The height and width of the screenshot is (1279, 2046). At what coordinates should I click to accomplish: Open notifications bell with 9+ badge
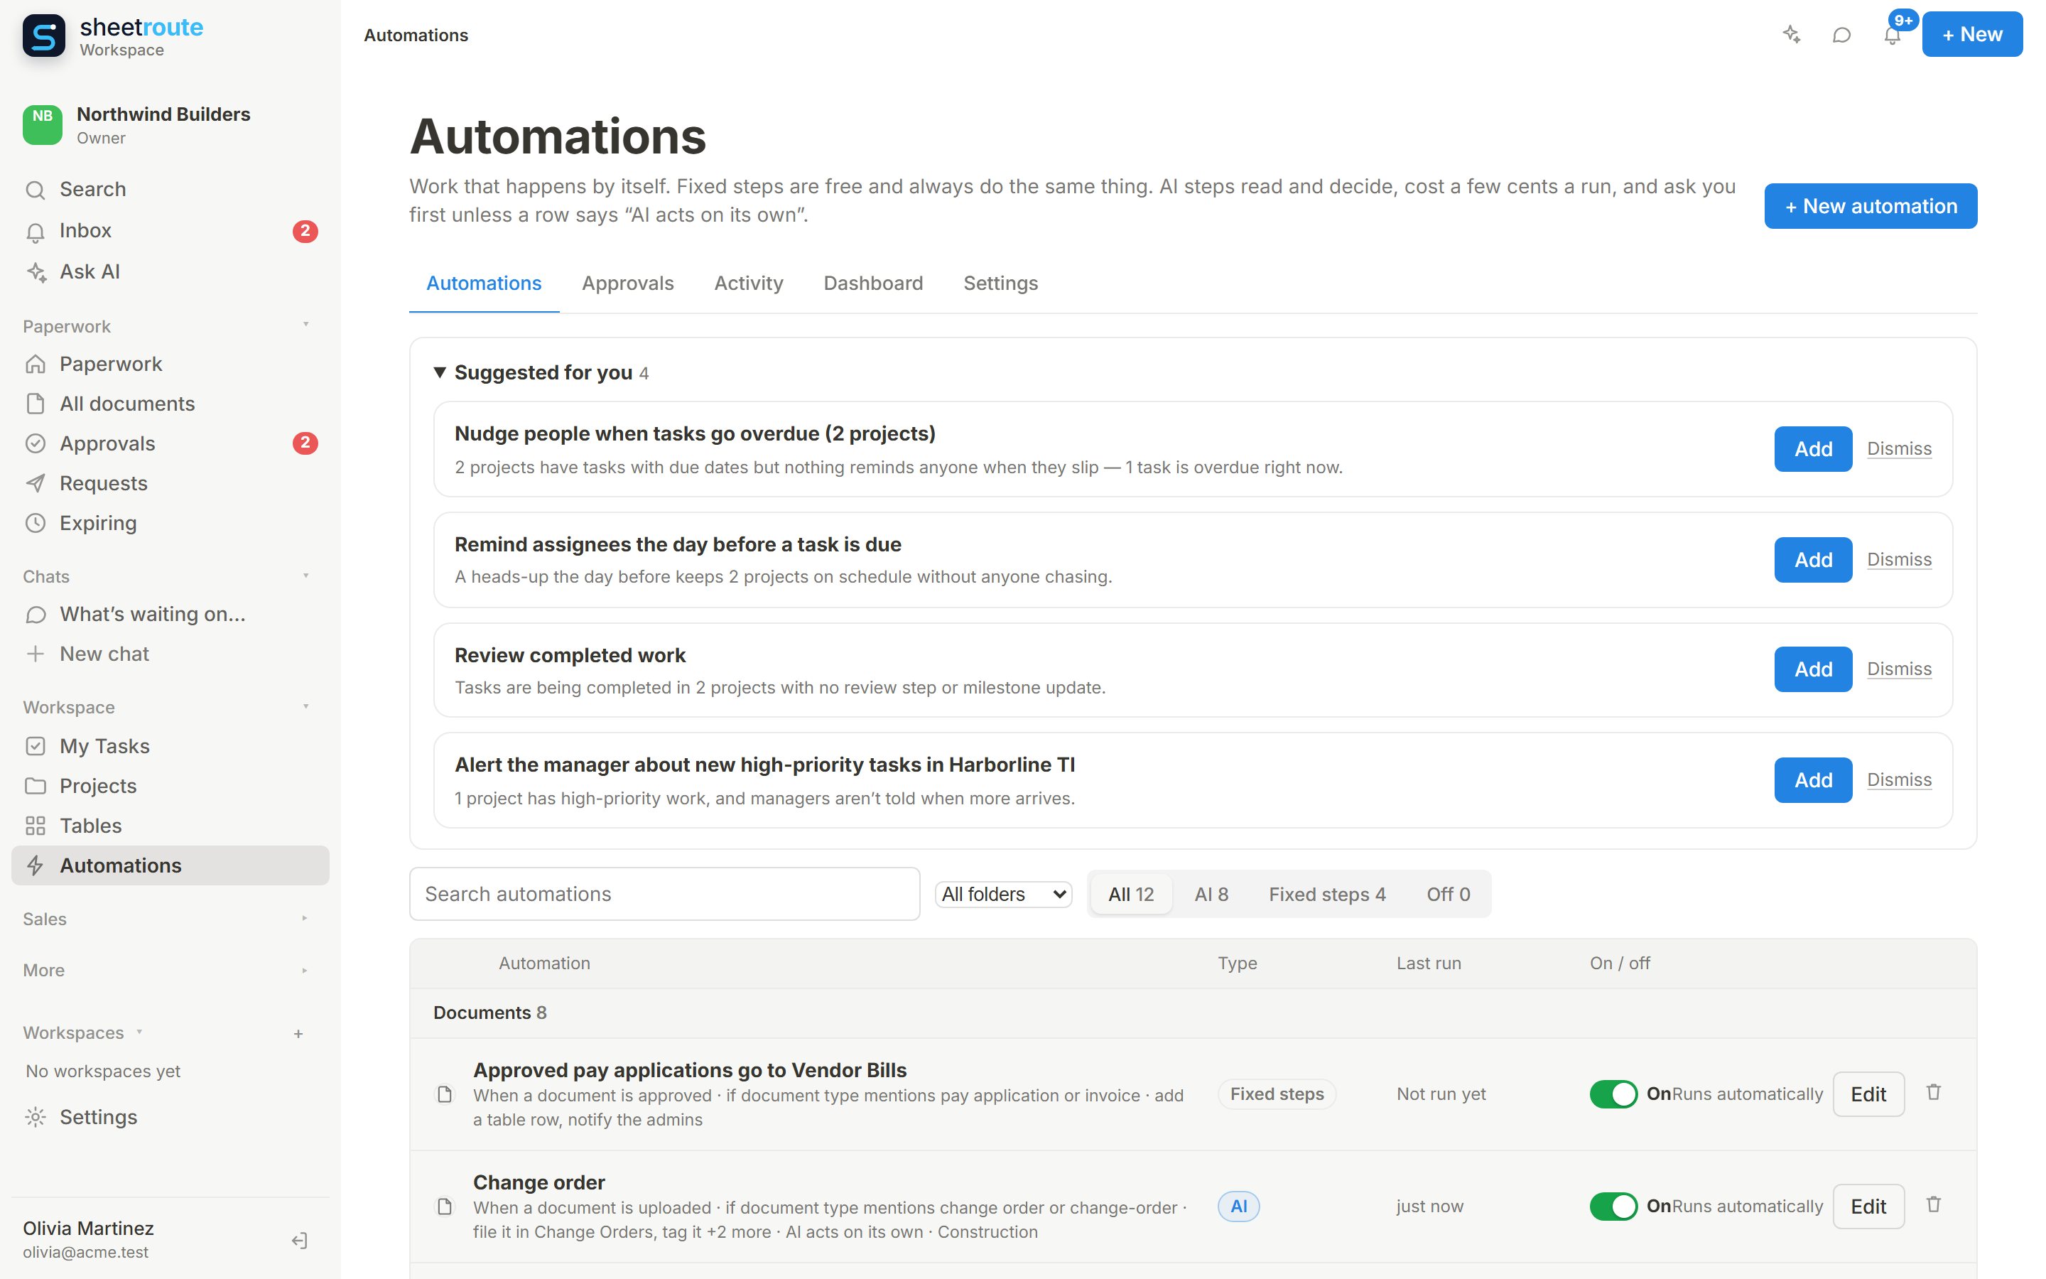[x=1892, y=35]
